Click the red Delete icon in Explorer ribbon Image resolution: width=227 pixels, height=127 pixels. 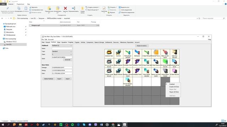[x=65, y=8]
